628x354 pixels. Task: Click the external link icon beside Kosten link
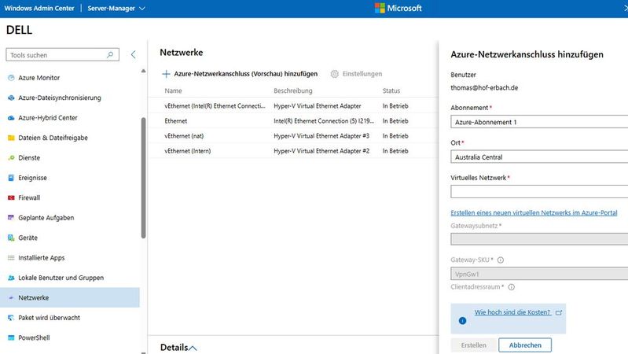coord(559,312)
